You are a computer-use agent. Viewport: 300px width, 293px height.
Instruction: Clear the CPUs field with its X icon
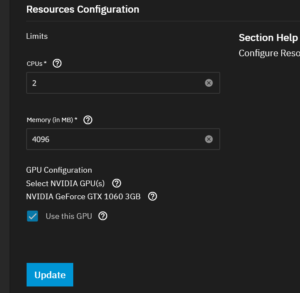point(209,83)
